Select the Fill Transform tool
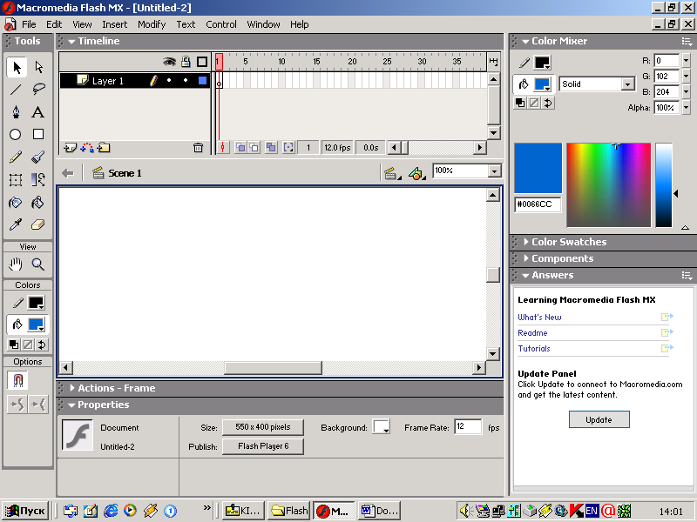Image resolution: width=697 pixels, height=522 pixels. click(x=38, y=180)
